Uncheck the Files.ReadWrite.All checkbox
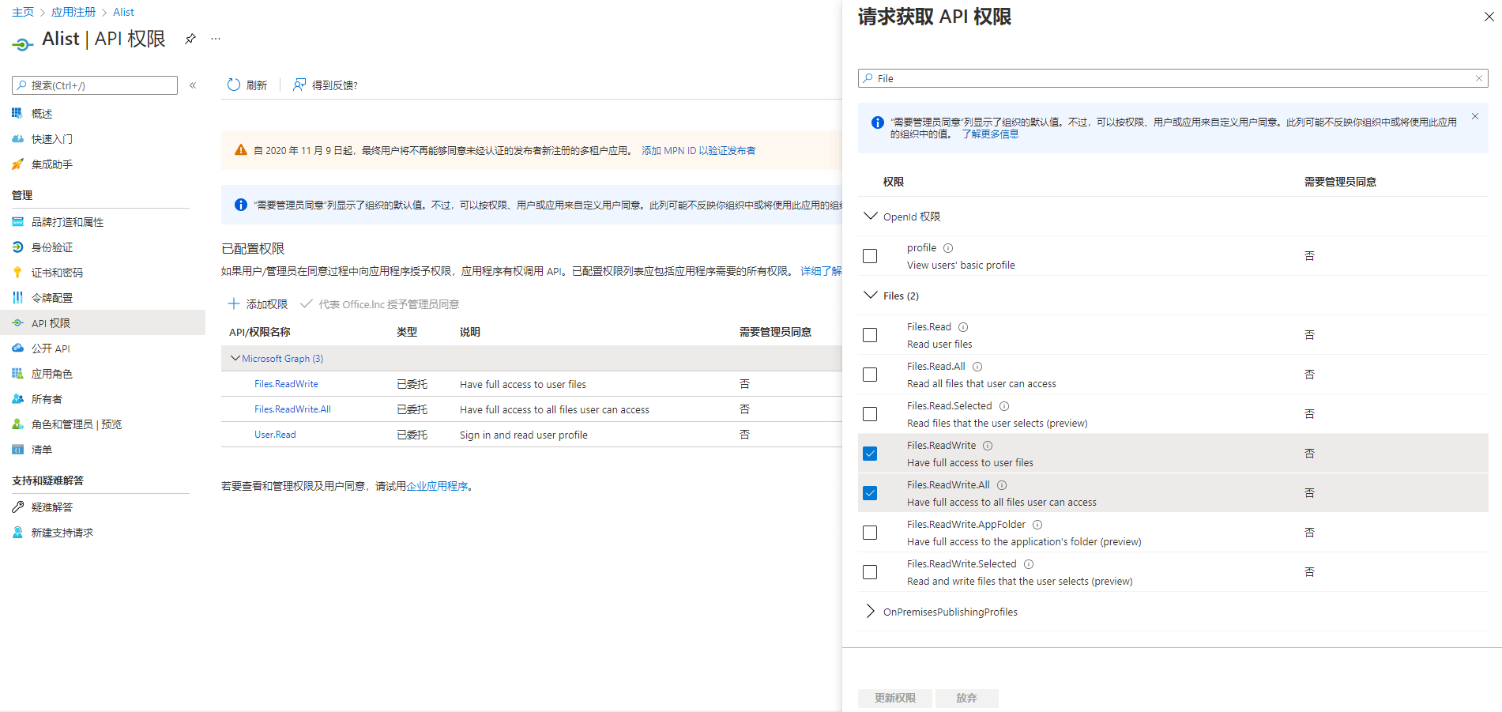1502x712 pixels. [870, 493]
